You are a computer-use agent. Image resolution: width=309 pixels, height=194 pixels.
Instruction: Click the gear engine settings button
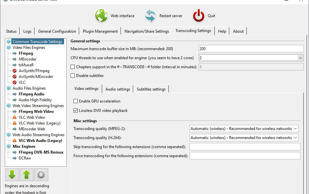point(41,175)
